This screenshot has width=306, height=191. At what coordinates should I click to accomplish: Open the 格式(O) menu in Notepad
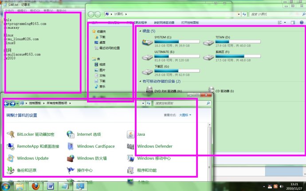pyautogui.click(x=35, y=11)
